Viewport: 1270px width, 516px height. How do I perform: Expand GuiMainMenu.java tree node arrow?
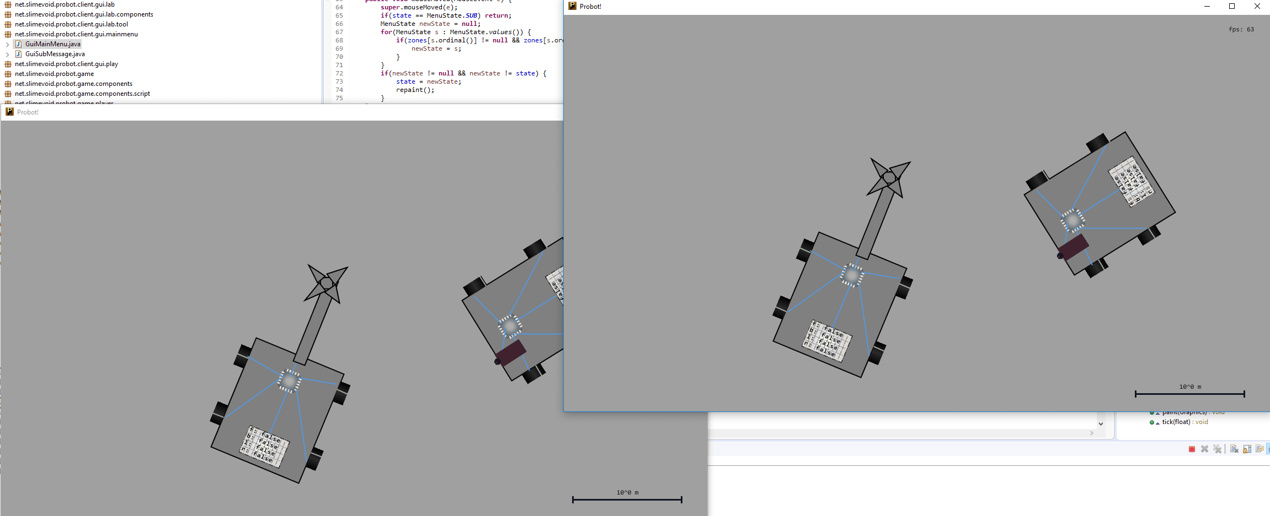[7, 44]
